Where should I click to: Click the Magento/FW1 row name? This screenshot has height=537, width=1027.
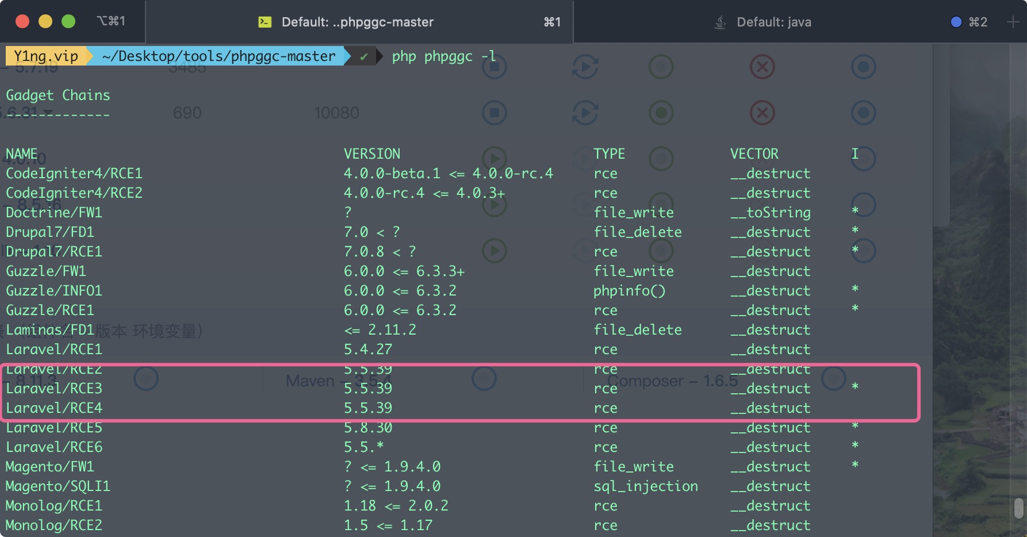point(50,467)
